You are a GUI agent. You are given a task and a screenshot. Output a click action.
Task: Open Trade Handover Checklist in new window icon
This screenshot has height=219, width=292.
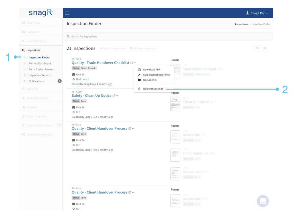click(x=132, y=63)
